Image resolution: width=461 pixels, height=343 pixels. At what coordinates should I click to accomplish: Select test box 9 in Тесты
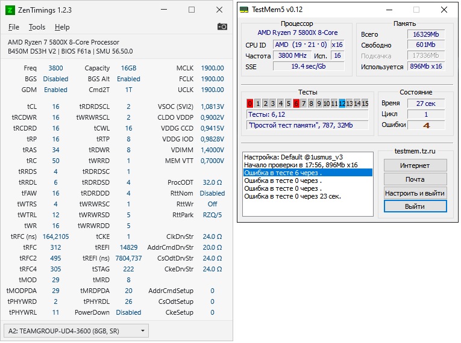pyautogui.click(x=319, y=104)
